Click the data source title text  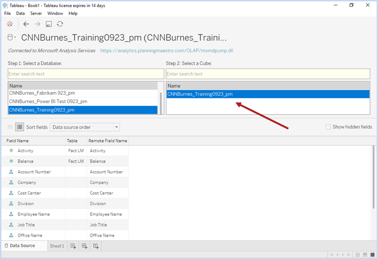124,37
